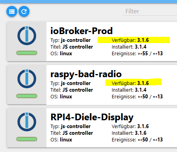Image resolution: width=177 pixels, height=152 pixels.
Task: Click Typ: js-controller on raspy-bad-radio
Action: pyautogui.click(x=70, y=83)
